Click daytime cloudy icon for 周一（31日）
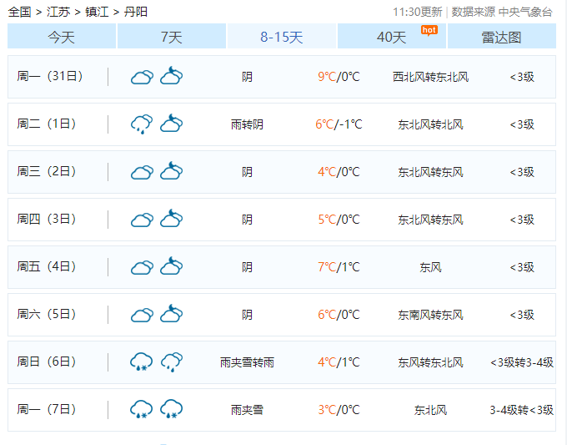 (142, 77)
